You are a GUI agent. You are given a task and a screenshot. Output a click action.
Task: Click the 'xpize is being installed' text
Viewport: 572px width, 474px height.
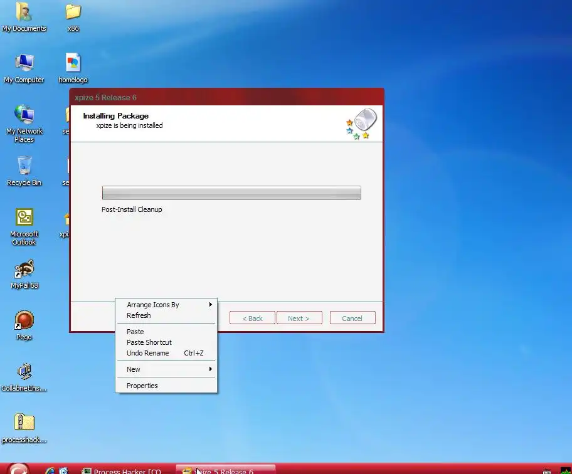(x=129, y=125)
